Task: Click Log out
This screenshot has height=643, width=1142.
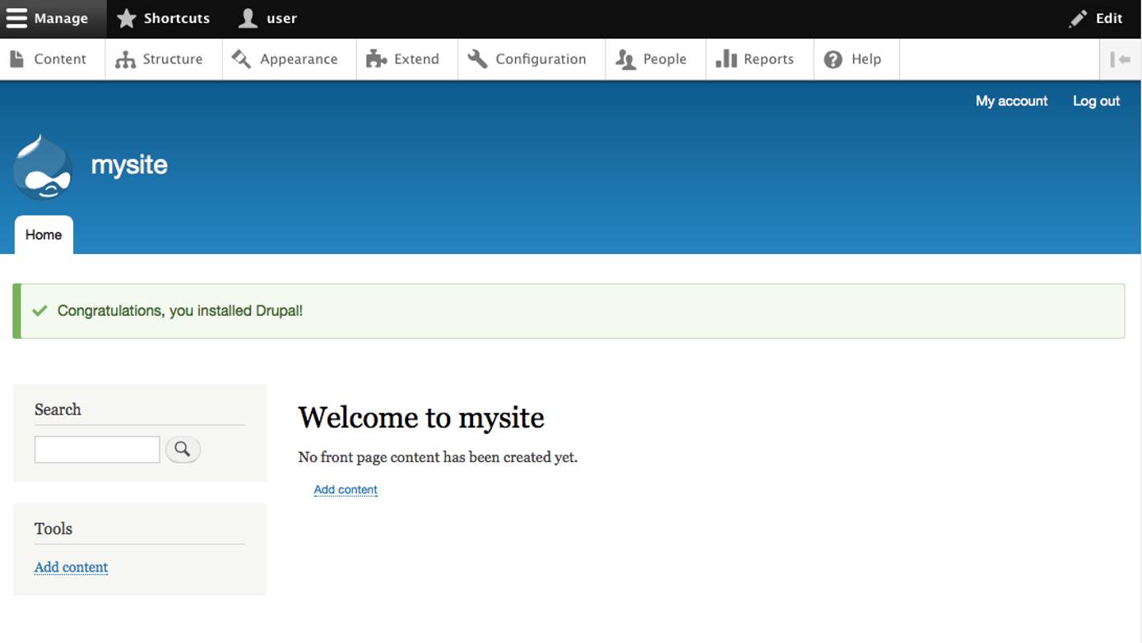Action: pos(1095,100)
